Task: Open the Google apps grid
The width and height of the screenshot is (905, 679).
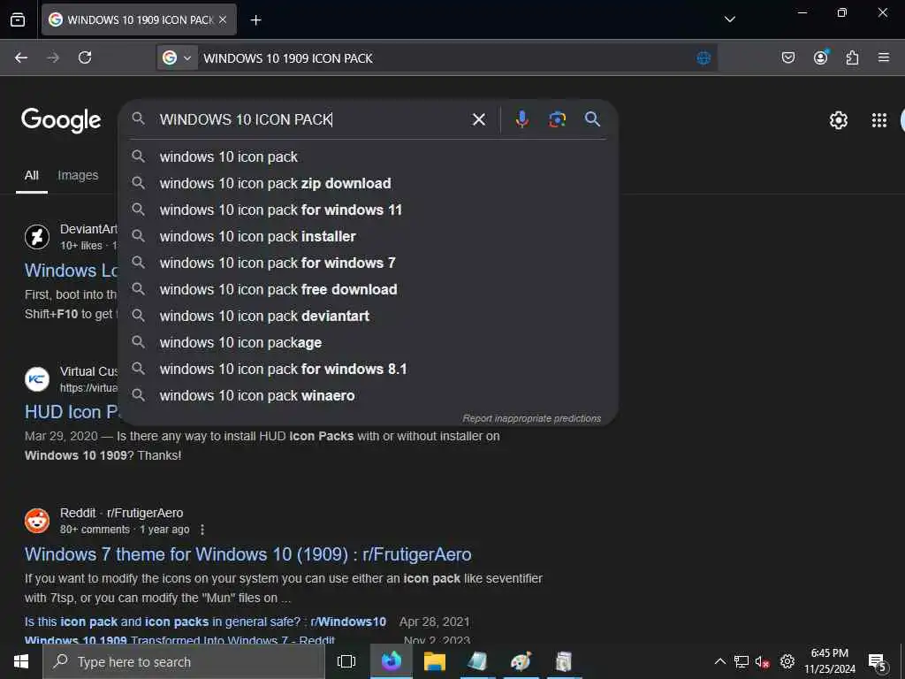Action: click(879, 120)
